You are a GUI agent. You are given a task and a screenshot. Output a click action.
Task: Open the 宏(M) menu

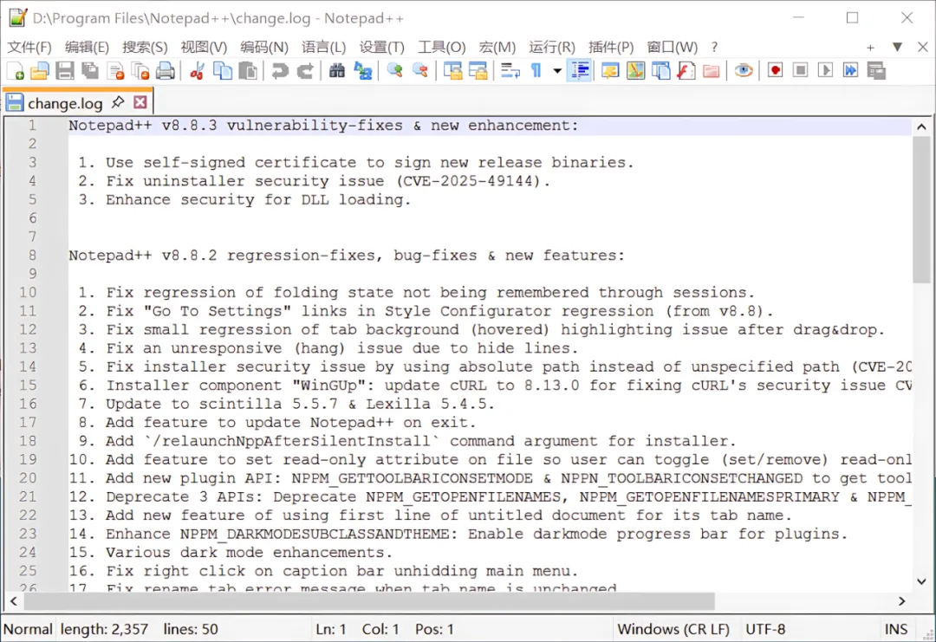[497, 47]
